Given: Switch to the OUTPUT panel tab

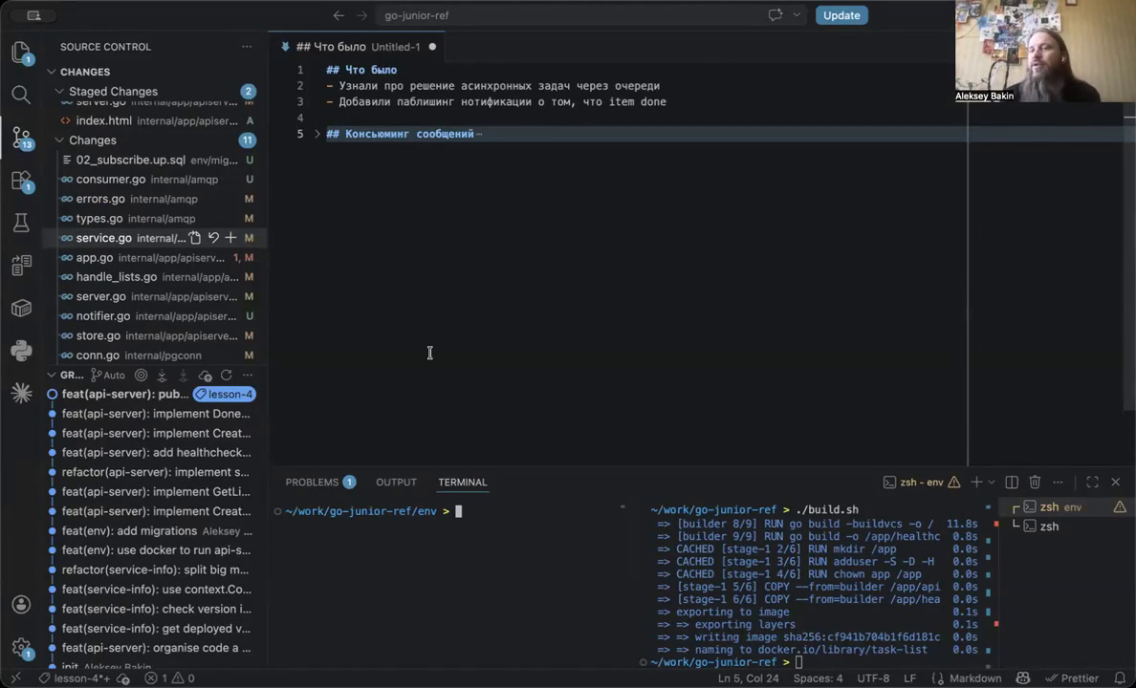Looking at the screenshot, I should [396, 483].
